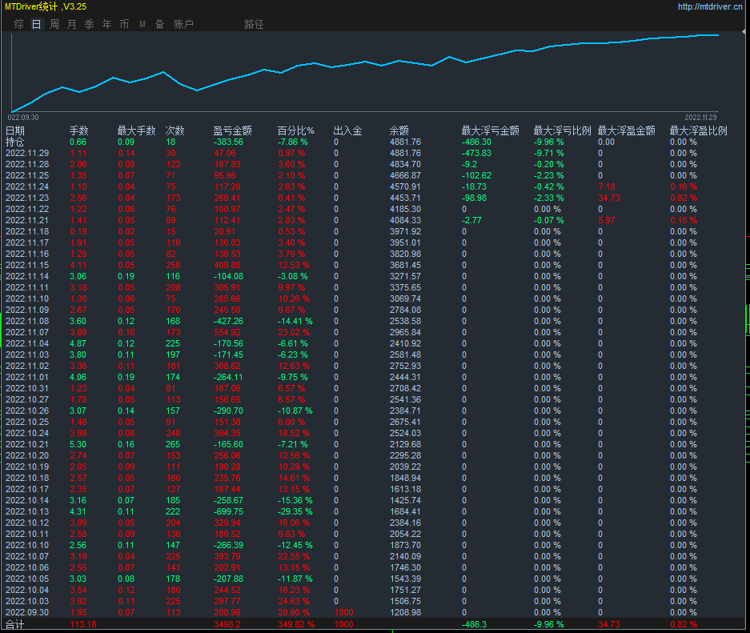Click the 余额 column header
Image resolution: width=750 pixels, height=633 pixels.
click(399, 130)
